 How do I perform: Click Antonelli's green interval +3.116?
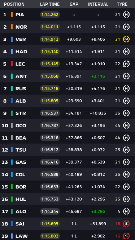coord(98,76)
